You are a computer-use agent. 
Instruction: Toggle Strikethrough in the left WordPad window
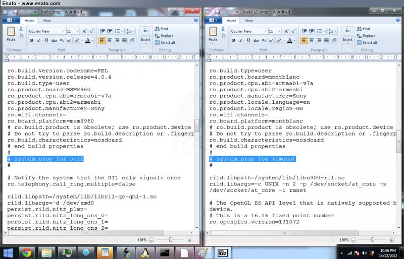coord(54,40)
